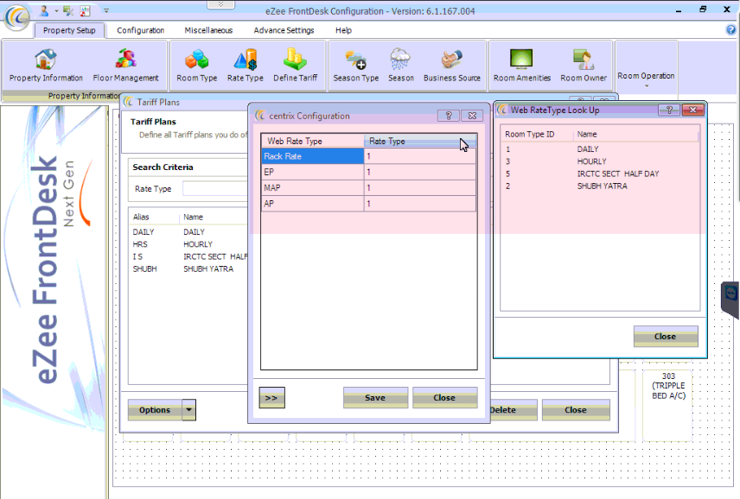
Task: Open Season Type icon
Action: [x=356, y=66]
